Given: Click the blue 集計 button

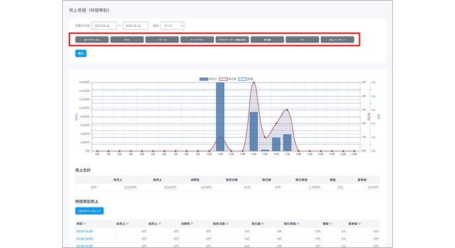Looking at the screenshot, I should point(81,54).
